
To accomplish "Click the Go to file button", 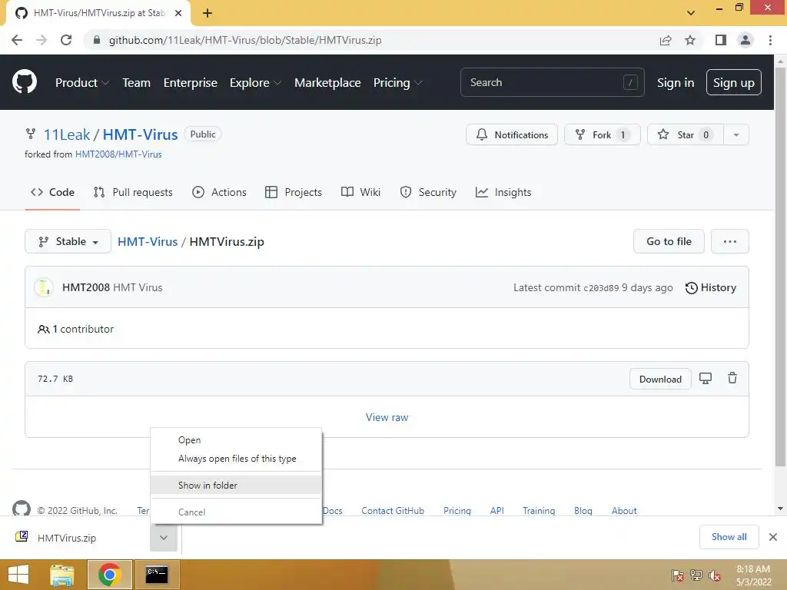I will 669,241.
